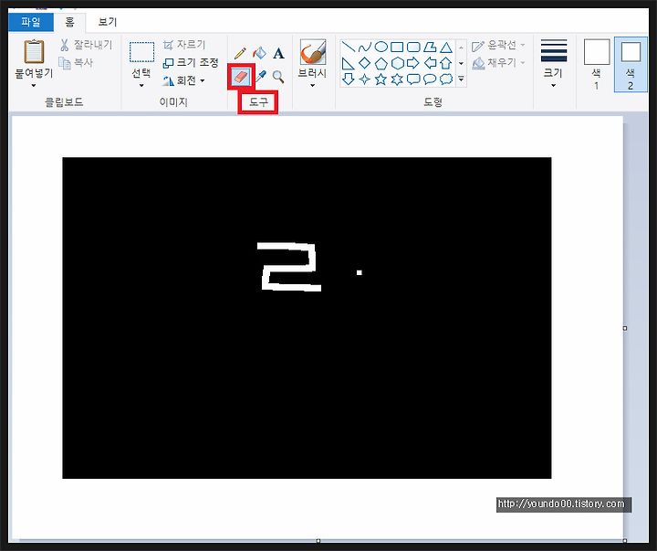
Task: Expand the shapes gallery with more arrow
Action: pos(461,79)
